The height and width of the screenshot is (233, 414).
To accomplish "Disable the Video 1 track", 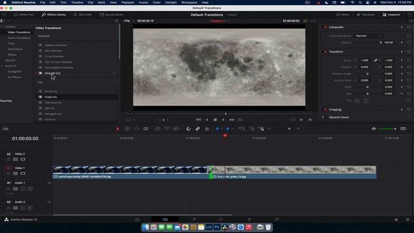I will tap(23, 173).
